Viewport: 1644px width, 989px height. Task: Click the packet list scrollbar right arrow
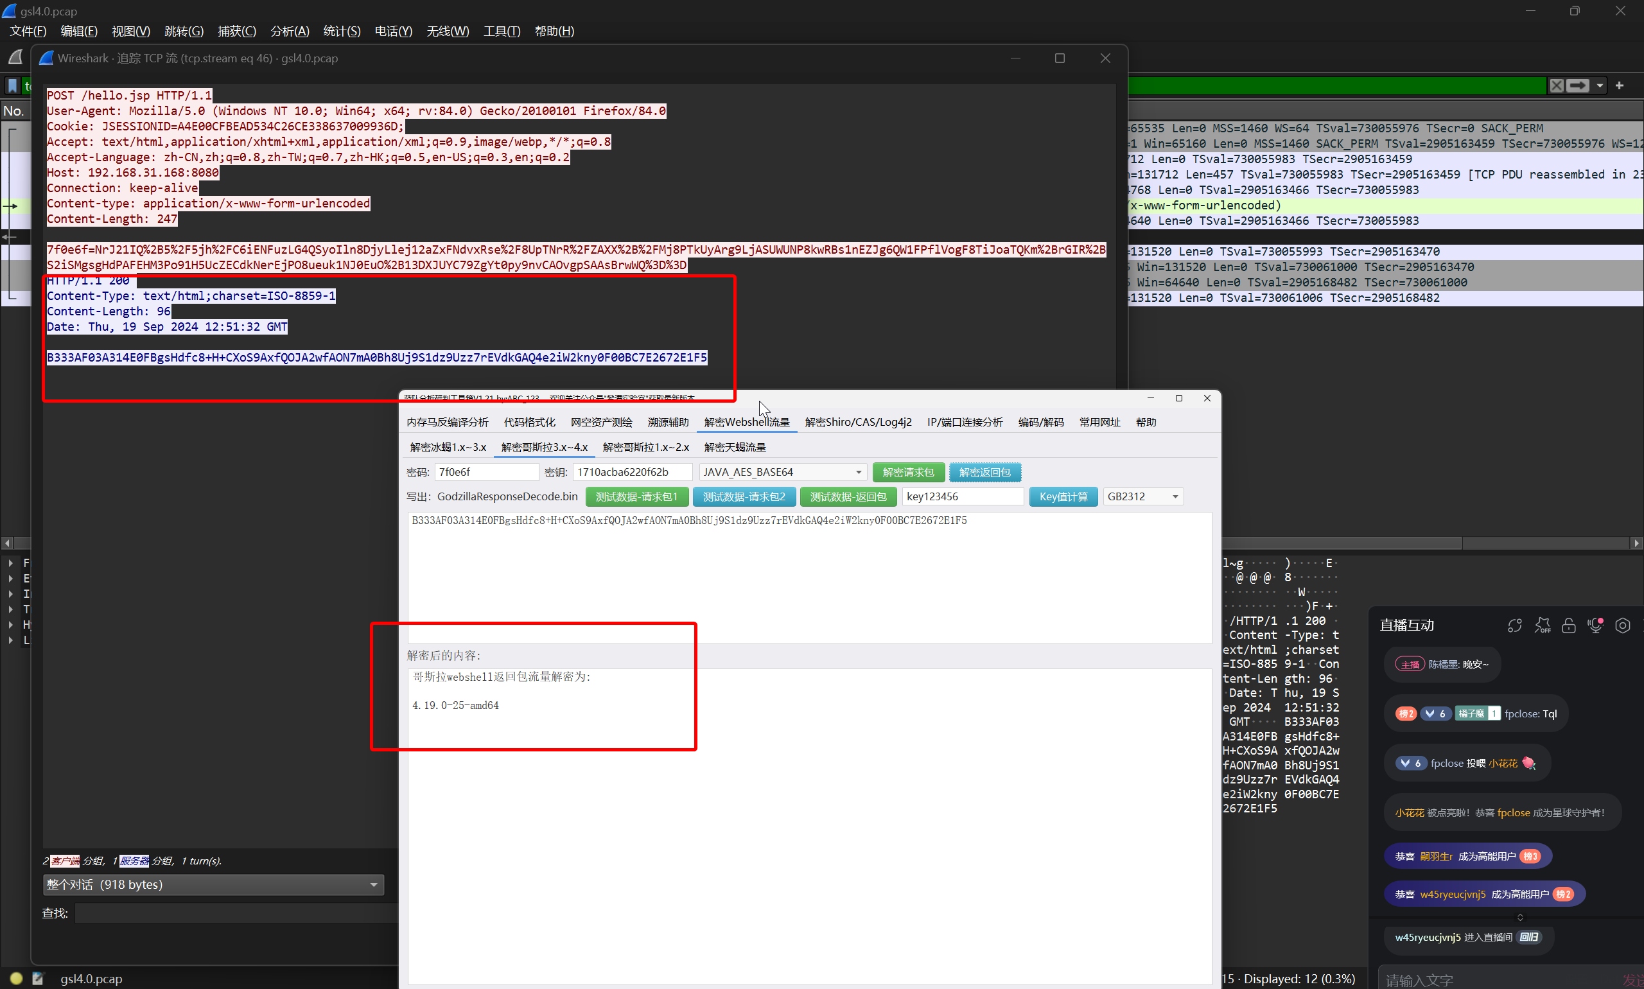(x=1637, y=543)
